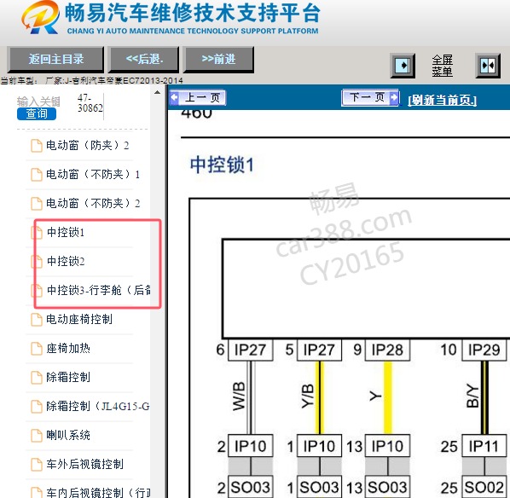Click the document icon beside 除霜控制（JL4G15-G
The width and height of the screenshot is (510, 498).
point(37,407)
